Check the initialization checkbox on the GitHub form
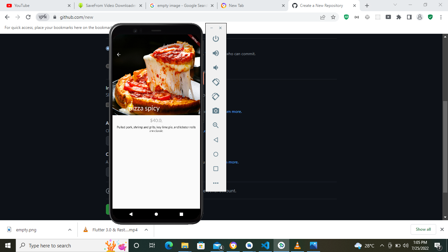This screenshot has height=252, width=448. pos(108,104)
